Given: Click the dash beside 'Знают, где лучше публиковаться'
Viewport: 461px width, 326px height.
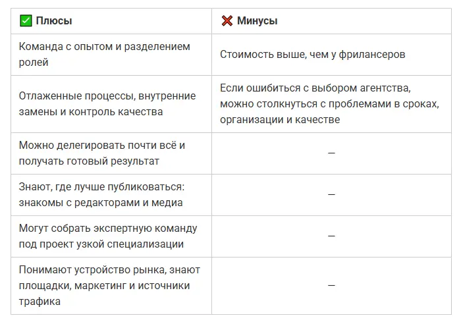Looking at the screenshot, I should tap(331, 194).
